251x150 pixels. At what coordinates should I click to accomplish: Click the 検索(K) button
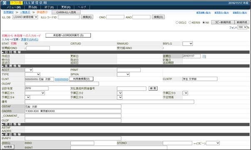click(87, 17)
